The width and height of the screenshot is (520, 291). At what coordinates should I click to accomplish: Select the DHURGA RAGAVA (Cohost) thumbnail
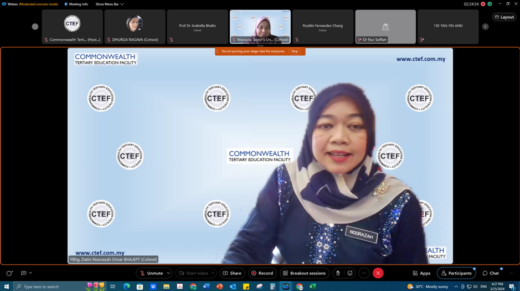(x=135, y=27)
